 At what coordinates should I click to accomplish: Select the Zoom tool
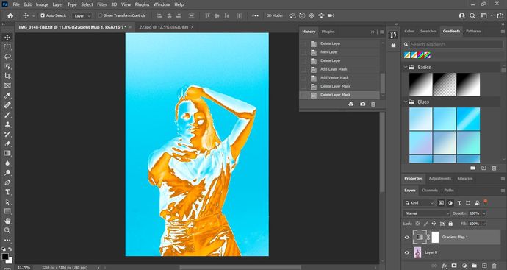(x=7, y=230)
